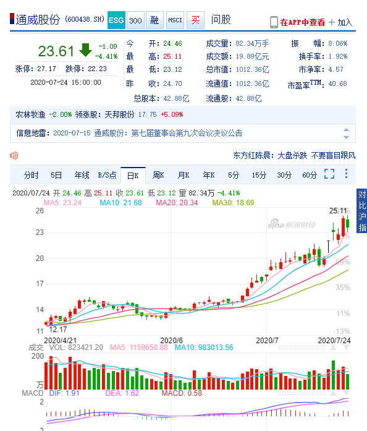Click the 300 index badge
The height and width of the screenshot is (431, 367).
(x=135, y=20)
